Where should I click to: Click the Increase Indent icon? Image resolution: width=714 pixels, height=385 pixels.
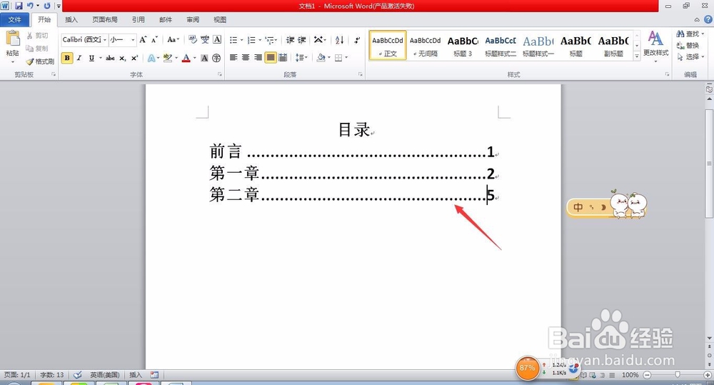click(x=302, y=39)
